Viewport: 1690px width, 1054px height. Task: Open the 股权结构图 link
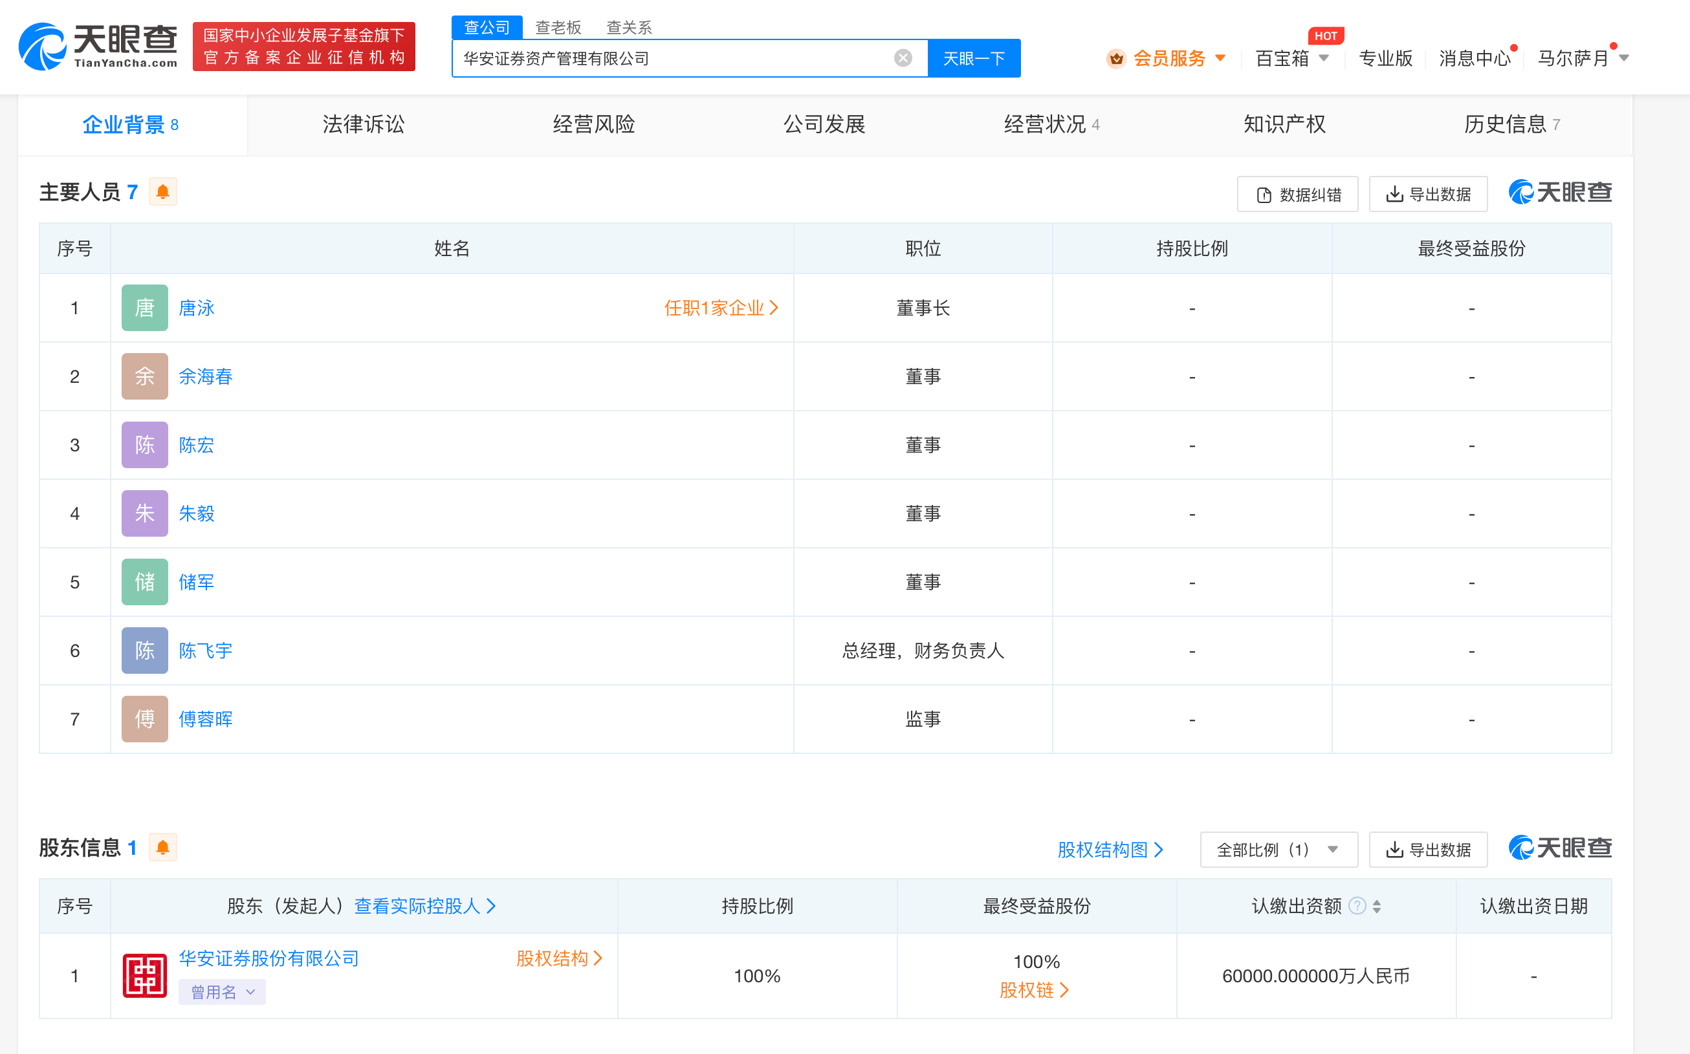(1110, 850)
